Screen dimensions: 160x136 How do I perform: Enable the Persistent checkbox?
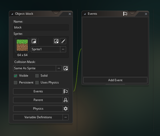point(15,82)
